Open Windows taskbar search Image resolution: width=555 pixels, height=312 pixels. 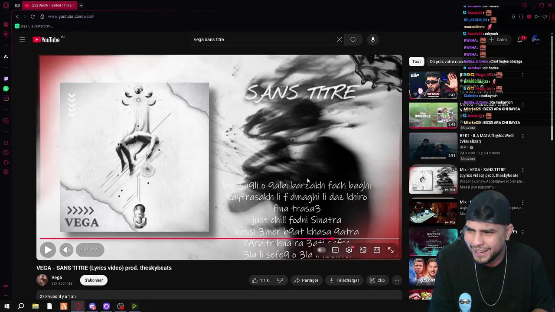21,306
